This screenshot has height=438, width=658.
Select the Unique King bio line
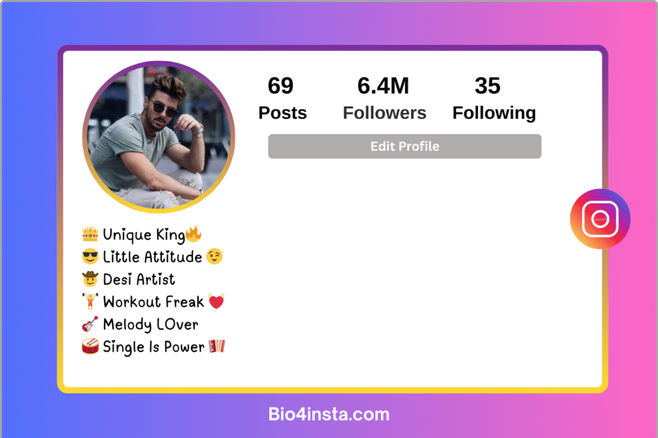click(142, 234)
